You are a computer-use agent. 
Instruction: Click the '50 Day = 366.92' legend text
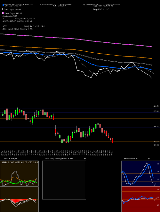pos(13,10)
